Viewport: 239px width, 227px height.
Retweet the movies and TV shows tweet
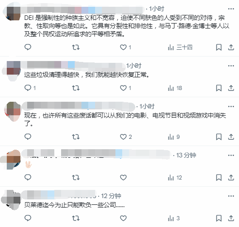coord(76,137)
